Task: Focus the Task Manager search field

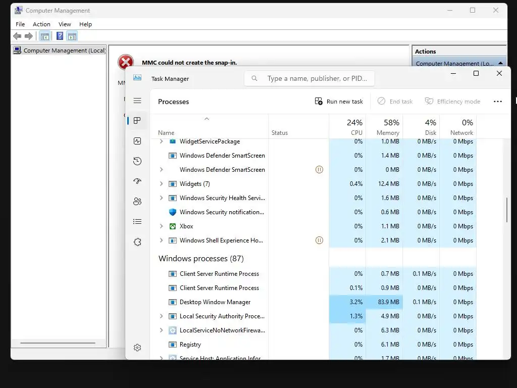Action: (309, 78)
